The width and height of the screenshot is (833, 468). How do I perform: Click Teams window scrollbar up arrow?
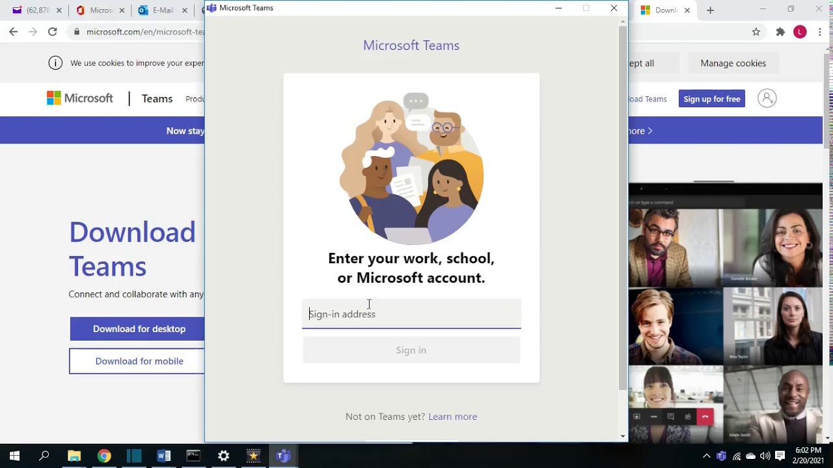point(623,21)
